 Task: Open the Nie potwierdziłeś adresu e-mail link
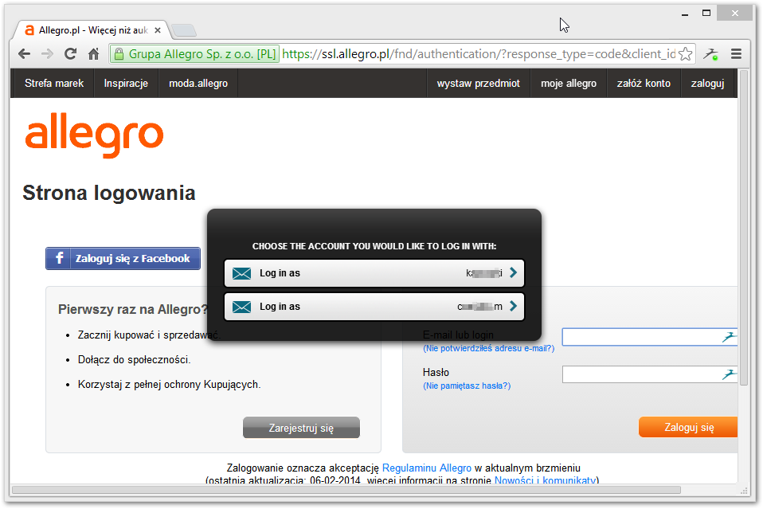(x=488, y=348)
